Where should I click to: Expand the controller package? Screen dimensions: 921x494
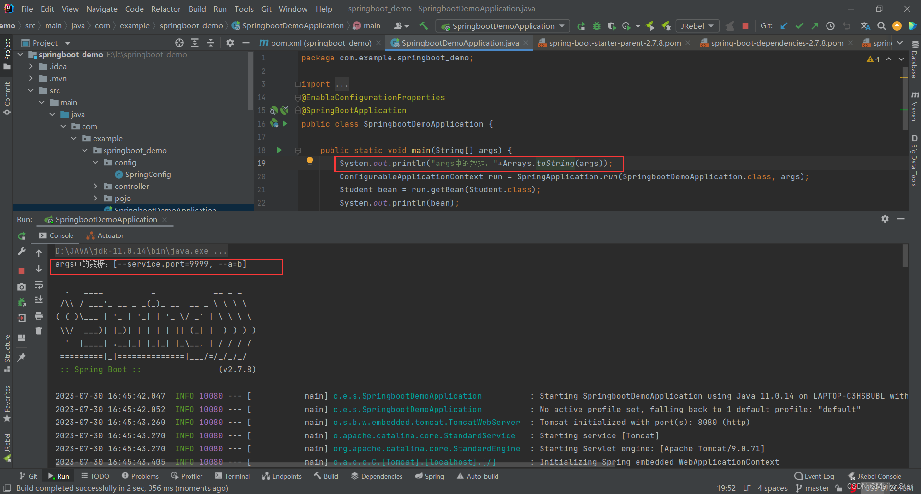[x=95, y=186]
